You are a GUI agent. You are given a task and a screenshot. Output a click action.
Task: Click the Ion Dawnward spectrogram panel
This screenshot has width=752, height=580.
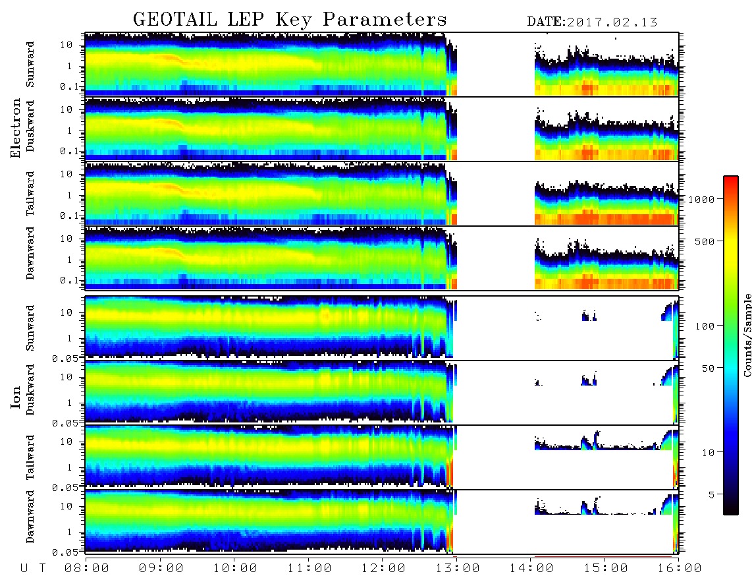(x=382, y=522)
